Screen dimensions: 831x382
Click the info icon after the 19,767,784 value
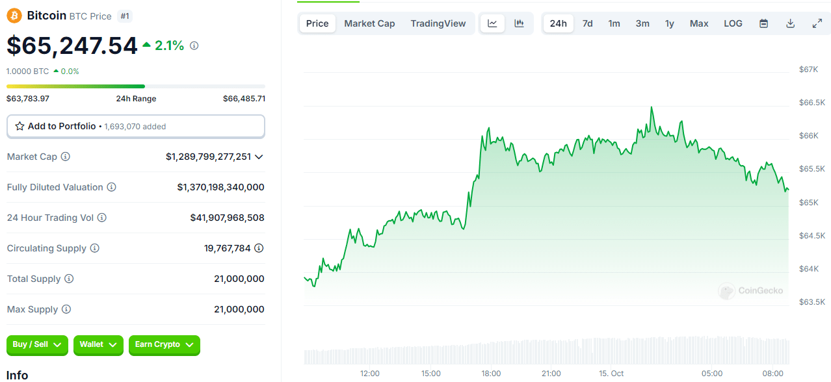point(259,248)
